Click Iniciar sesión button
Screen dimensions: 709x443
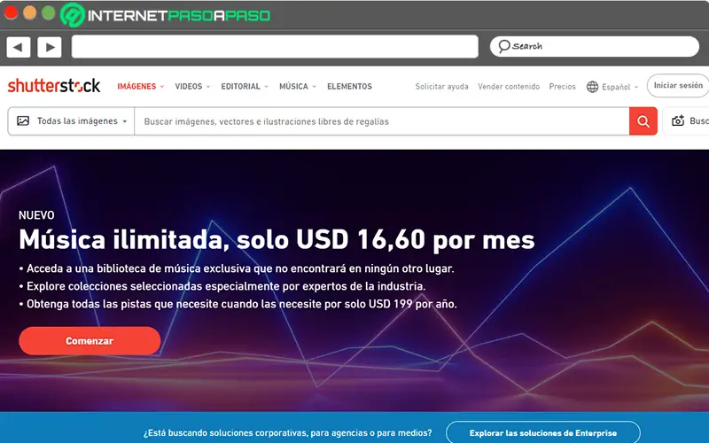(678, 85)
